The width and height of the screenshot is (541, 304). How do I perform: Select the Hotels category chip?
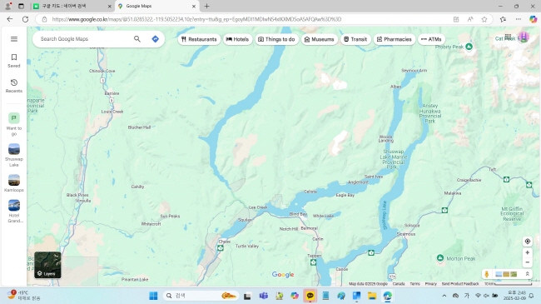[237, 39]
